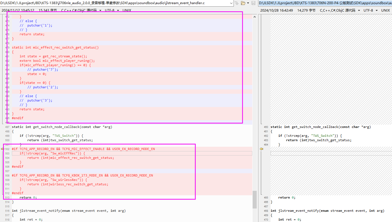The height and width of the screenshot is (222, 392).
Task: Click the commented line putchar('7')
Action: click(x=43, y=69)
